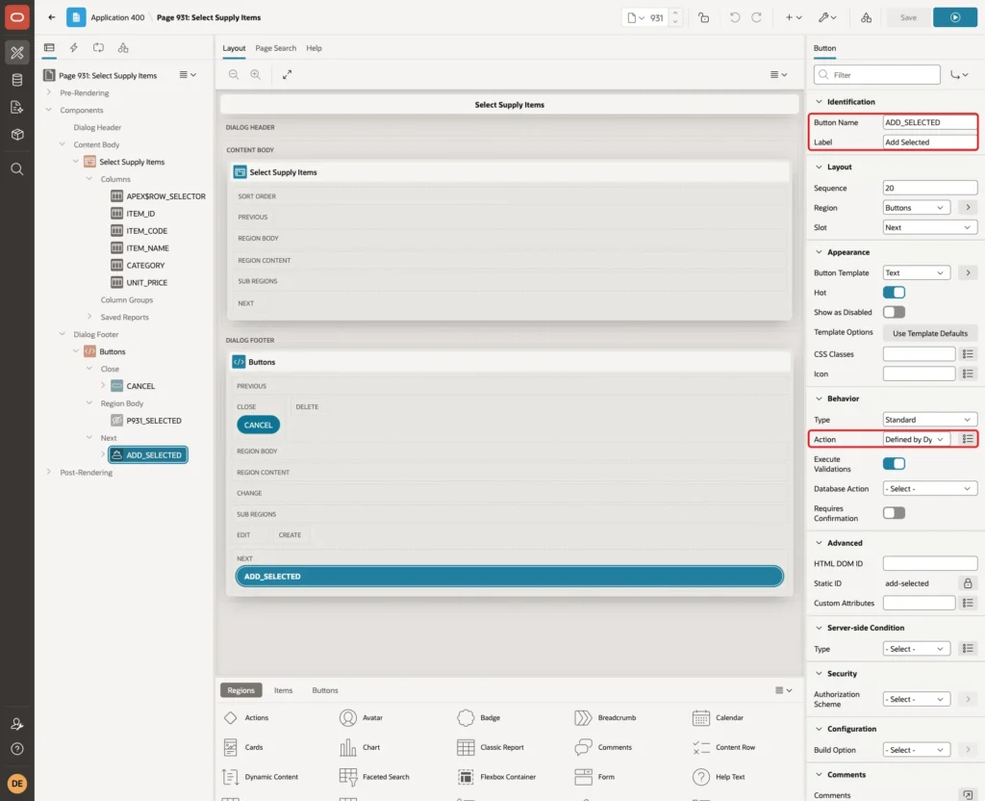Switch to the Shared Components tree tab
Viewport: 985px width, 801px height.
tap(123, 48)
